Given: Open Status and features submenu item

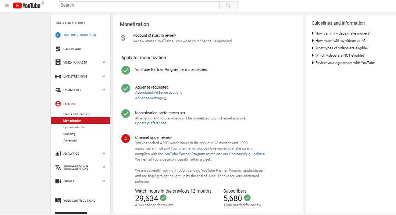Looking at the screenshot, I should pyautogui.click(x=76, y=114).
